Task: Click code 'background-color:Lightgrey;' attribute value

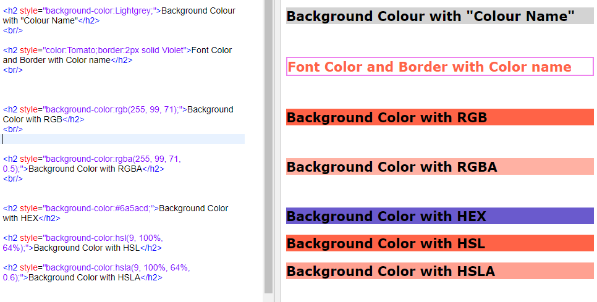Action: click(99, 10)
